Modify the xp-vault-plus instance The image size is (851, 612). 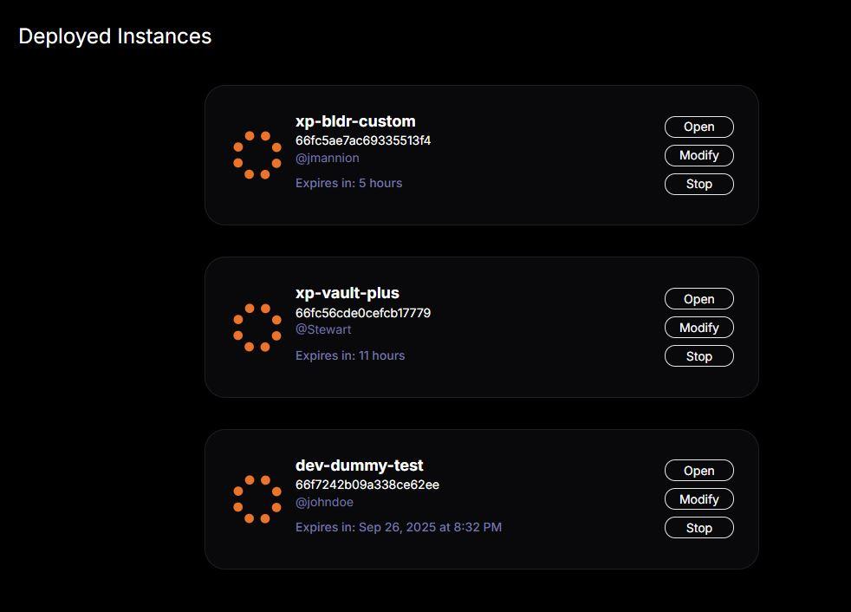click(x=699, y=328)
